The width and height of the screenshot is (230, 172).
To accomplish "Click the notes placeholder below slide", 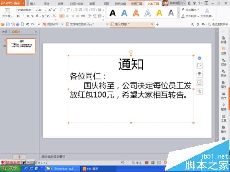I will pyautogui.click(x=53, y=157).
